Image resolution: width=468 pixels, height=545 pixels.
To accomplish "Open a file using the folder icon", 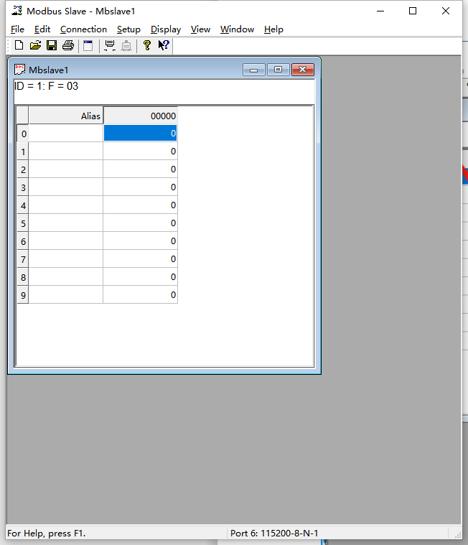I will tap(35, 45).
